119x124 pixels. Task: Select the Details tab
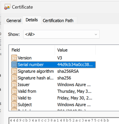pyautogui.click(x=32, y=20)
